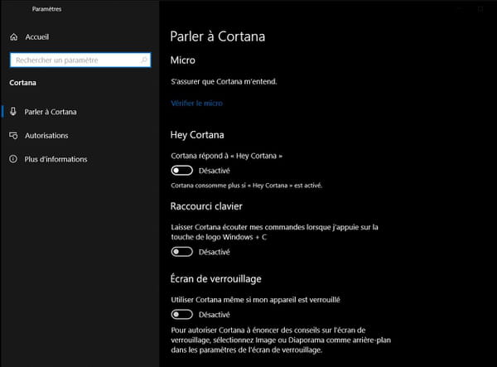Select Parler à Cortana menu item
This screenshot has width=497, height=367.
tap(51, 112)
